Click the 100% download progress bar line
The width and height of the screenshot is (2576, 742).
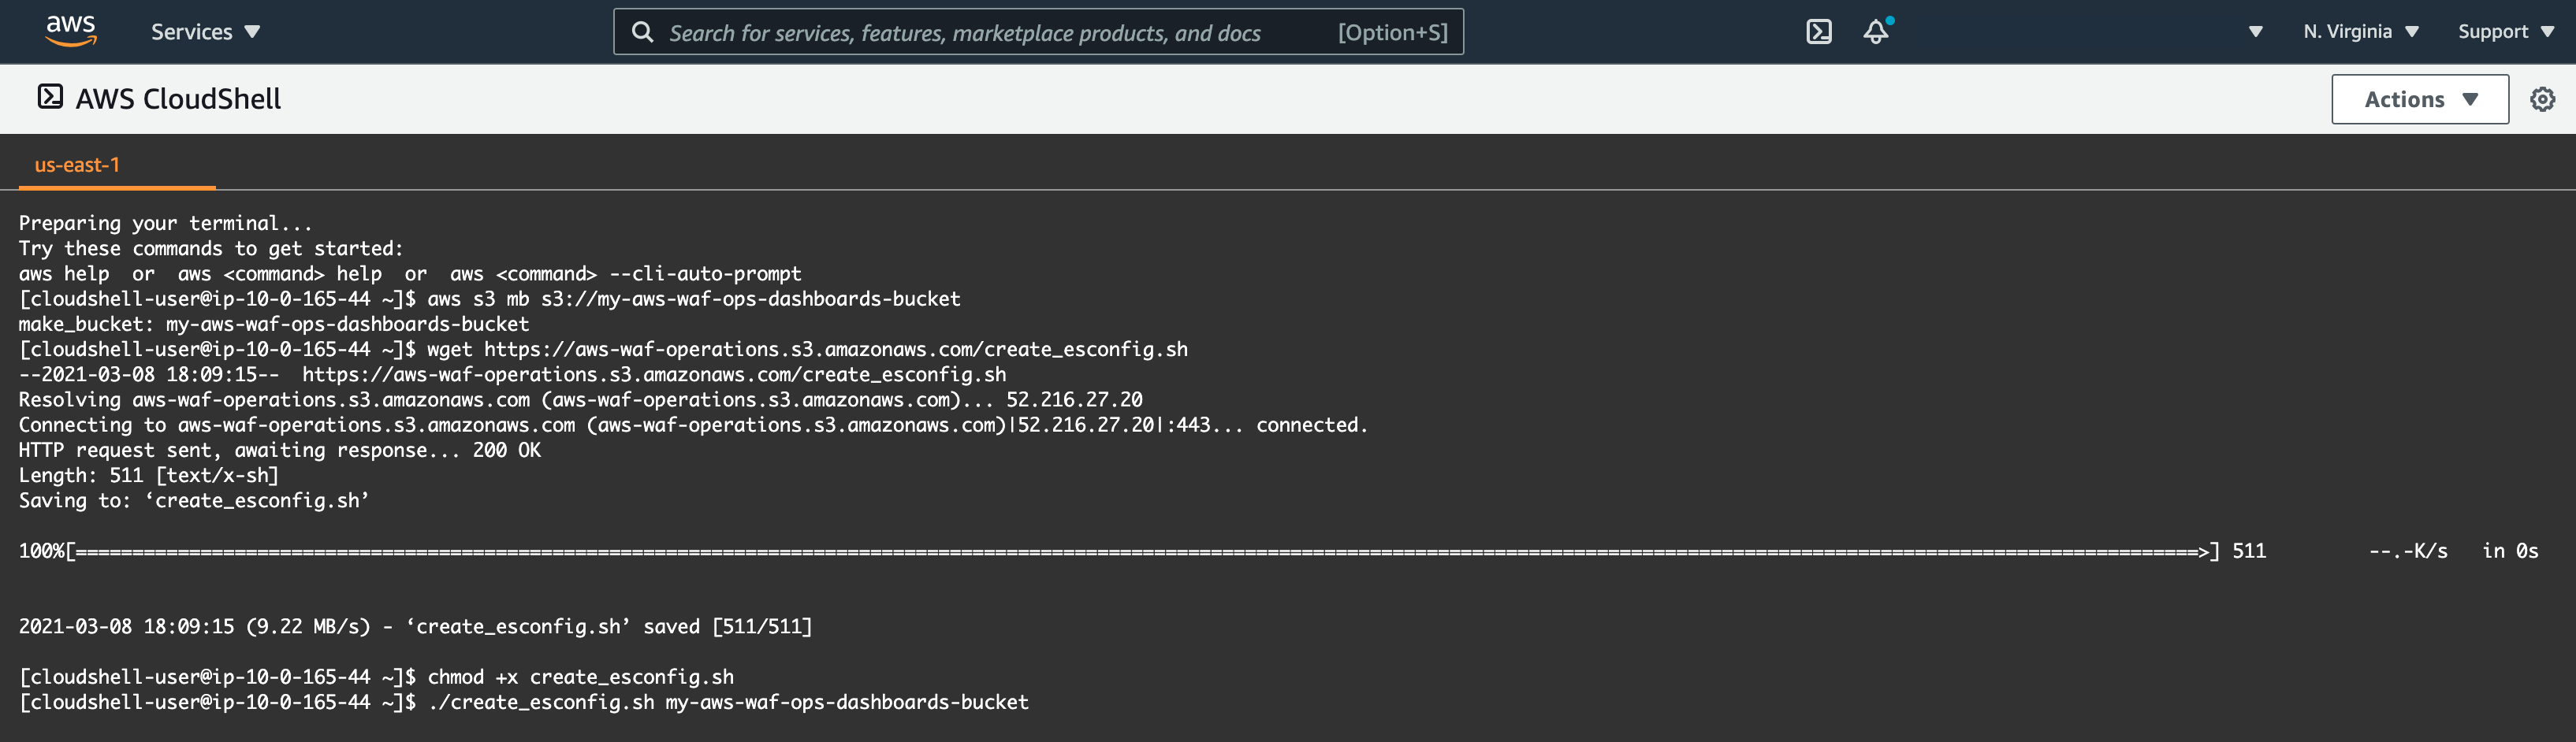point(1278,551)
